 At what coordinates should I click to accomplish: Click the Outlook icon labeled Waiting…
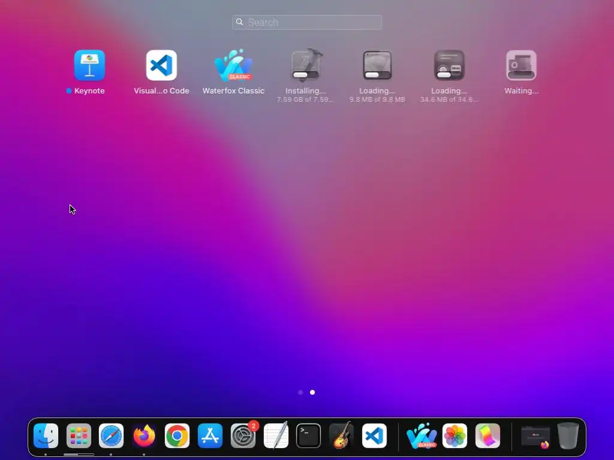tap(521, 65)
